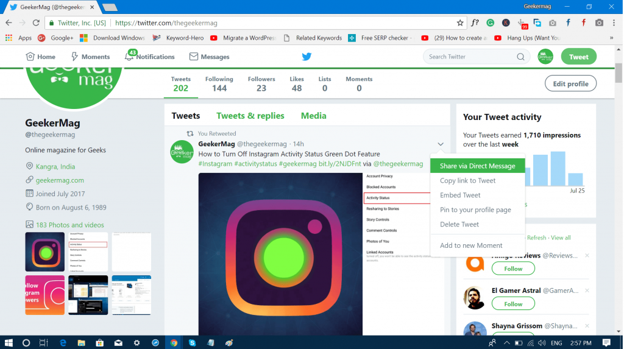
Task: Open Moments from the top navigation
Action: [x=90, y=57]
